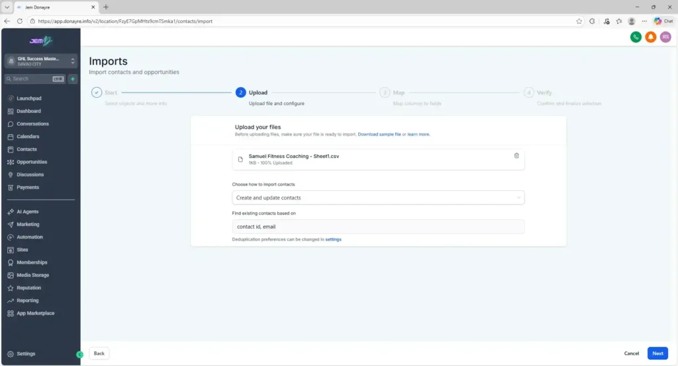Open the browser tab list chevron
This screenshot has width=678, height=366.
(7, 7)
